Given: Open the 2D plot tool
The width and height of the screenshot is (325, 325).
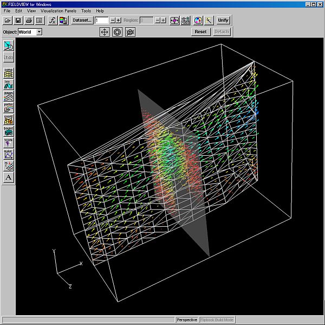Looking at the screenshot, I should coord(9,154).
